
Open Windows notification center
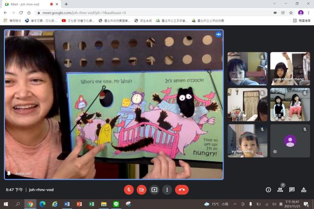[306, 204]
